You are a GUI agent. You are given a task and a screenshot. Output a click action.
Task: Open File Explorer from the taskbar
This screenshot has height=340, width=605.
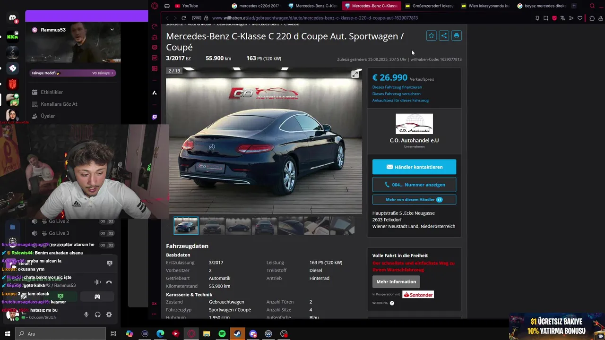[207, 334]
